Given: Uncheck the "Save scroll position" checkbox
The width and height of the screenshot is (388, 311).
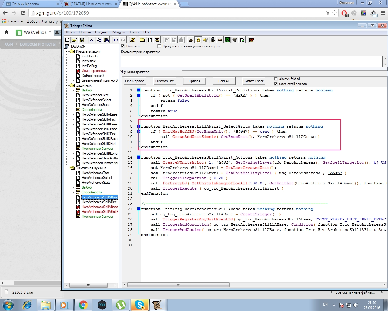Looking at the screenshot, I should click(x=276, y=84).
